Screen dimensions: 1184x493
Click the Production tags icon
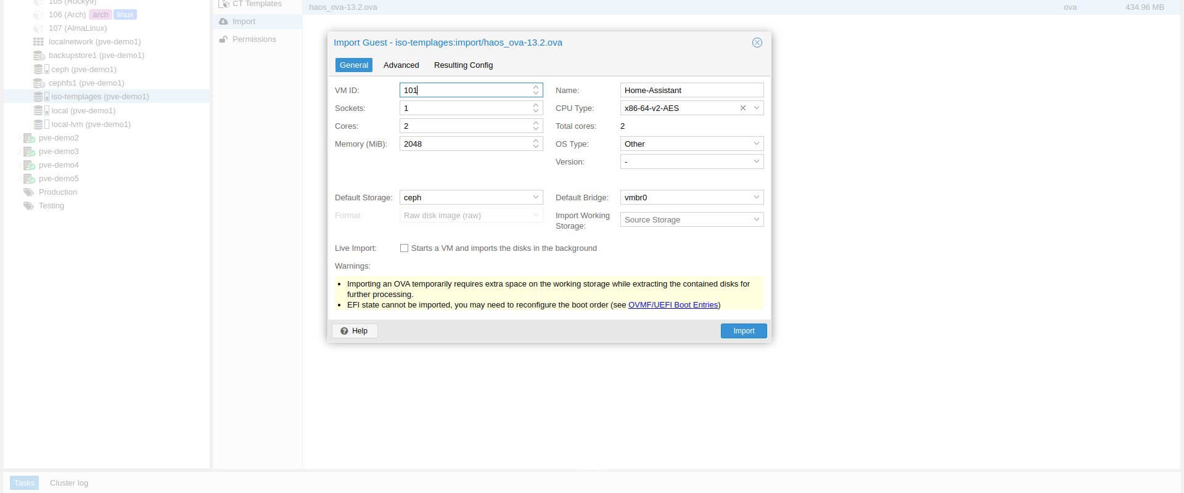(x=28, y=192)
